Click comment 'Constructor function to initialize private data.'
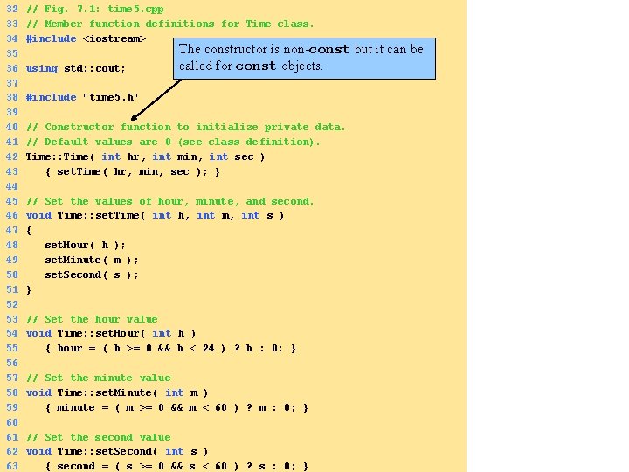 [195, 127]
